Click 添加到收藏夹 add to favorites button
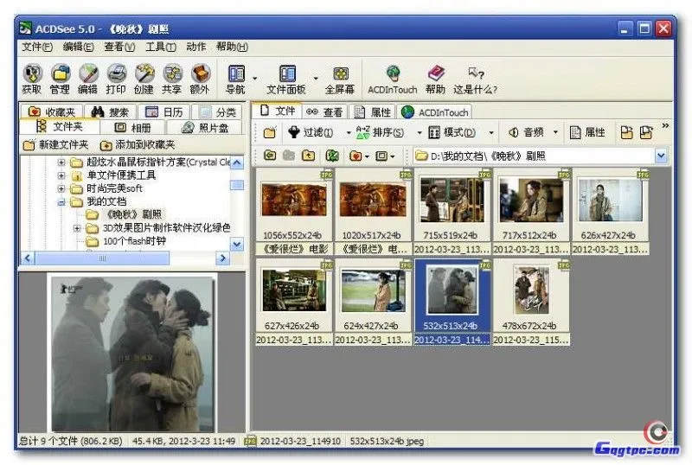692x465 pixels. tap(138, 144)
